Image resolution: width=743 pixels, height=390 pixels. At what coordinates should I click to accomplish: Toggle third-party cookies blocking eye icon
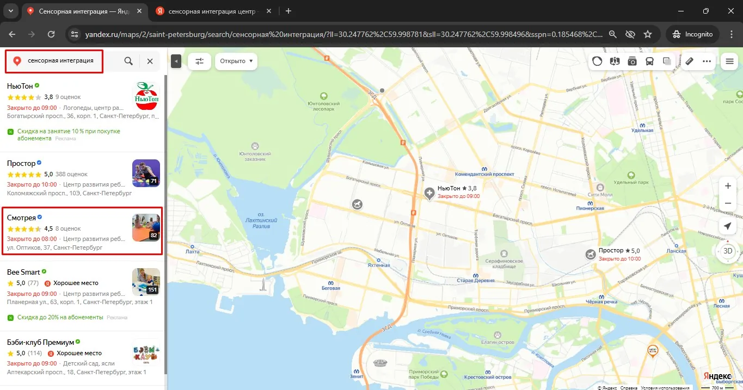click(x=630, y=34)
